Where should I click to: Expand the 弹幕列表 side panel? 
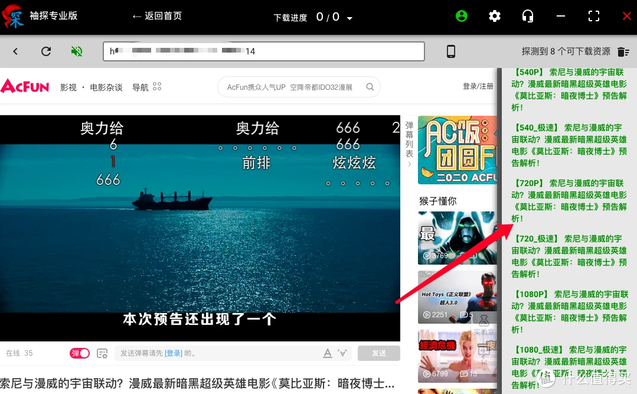click(410, 144)
